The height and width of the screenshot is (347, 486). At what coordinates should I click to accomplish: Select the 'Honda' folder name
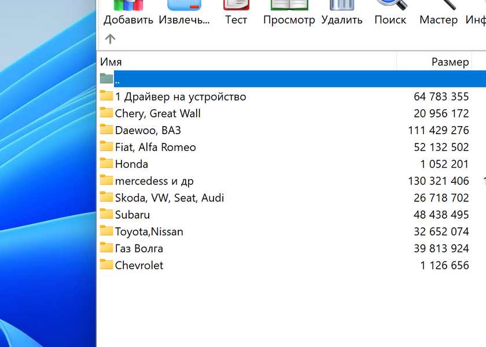tap(131, 164)
